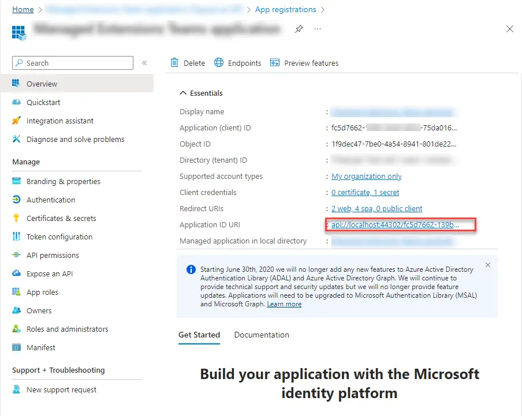Click the Diagnose and solve problems wrench icon
This screenshot has height=416, width=522.
pos(16,139)
